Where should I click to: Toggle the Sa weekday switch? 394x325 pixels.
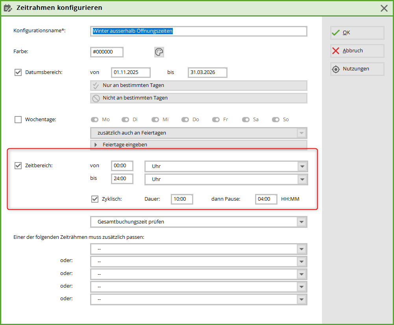click(x=246, y=120)
